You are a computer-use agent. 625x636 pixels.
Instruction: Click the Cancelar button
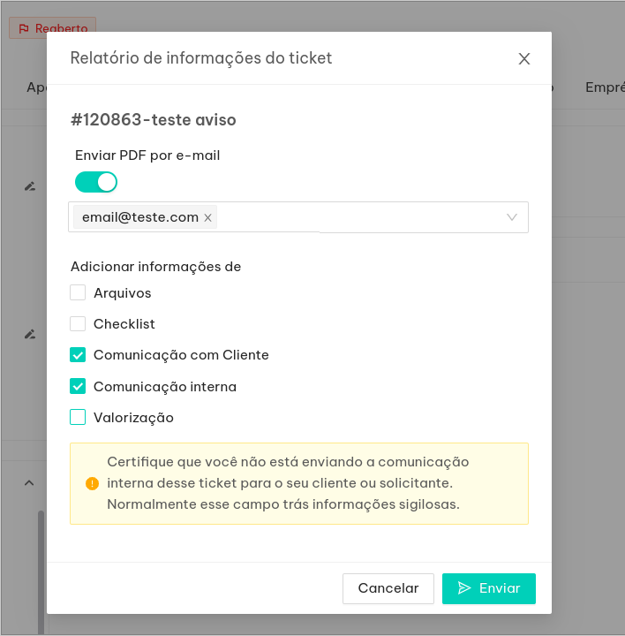coord(388,588)
